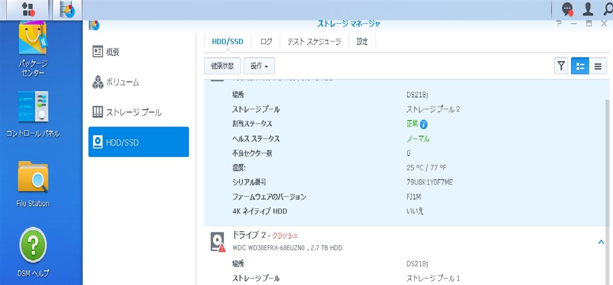The height and width of the screenshot is (285, 613).
Task: Select ボリューム in the sidebar
Action: [x=139, y=83]
